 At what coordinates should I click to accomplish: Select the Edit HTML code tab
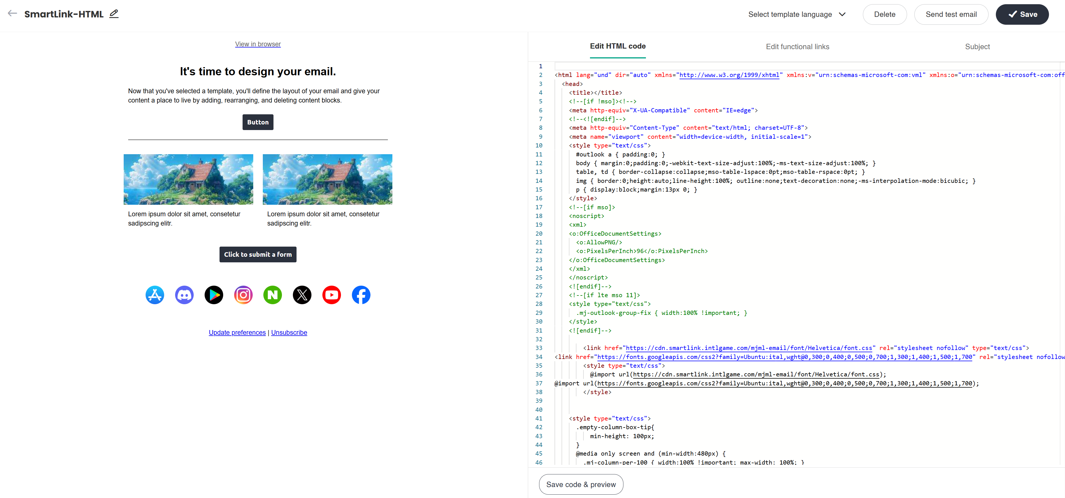click(x=617, y=46)
